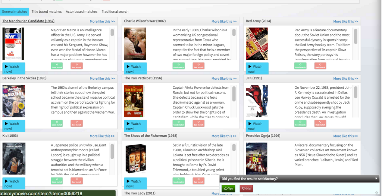The height and width of the screenshot is (196, 382).
Task: Mark Red Army as good match
Action: pyautogui.click(x=300, y=66)
